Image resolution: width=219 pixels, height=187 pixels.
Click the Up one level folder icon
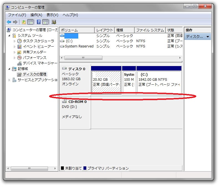tap(24, 22)
